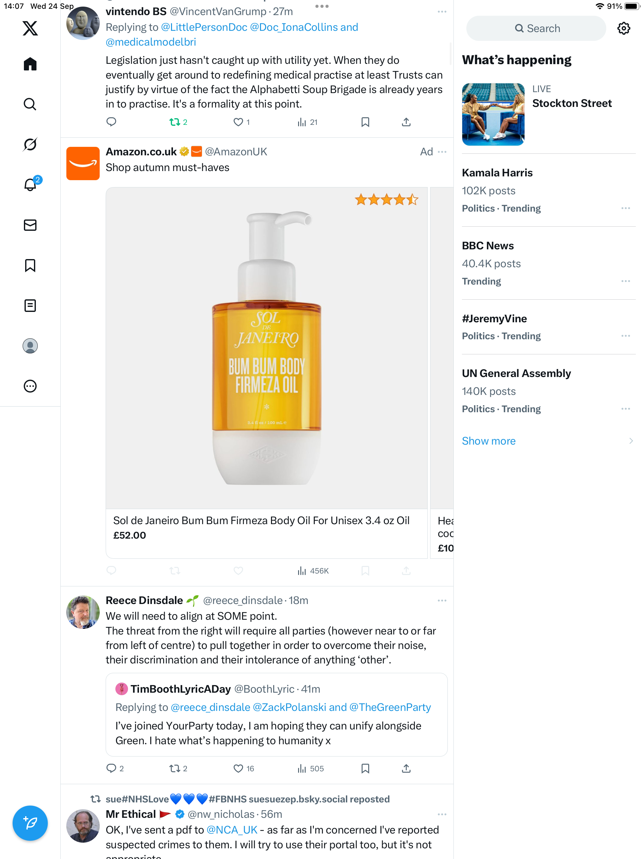Share Reece Dinsdale's post

pos(406,768)
